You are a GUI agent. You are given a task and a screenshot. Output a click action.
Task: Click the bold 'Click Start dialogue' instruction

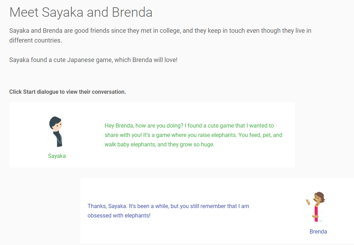pyautogui.click(x=68, y=92)
